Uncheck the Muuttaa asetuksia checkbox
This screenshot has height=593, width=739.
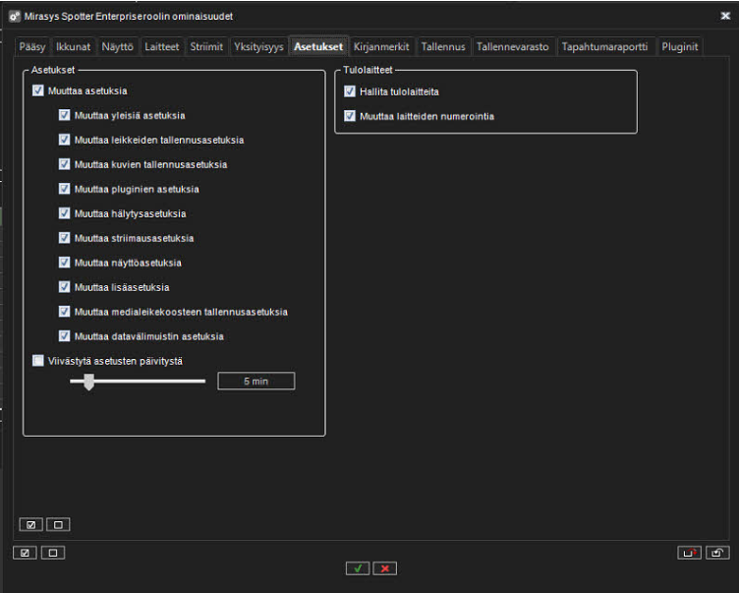[x=38, y=90]
